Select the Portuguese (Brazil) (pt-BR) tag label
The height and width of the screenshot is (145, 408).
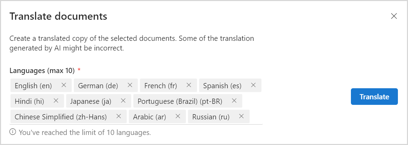[x=180, y=101]
